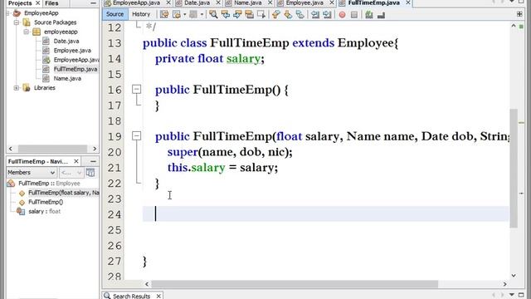Click editor split window icon
The image size is (531, 299).
tap(519, 14)
